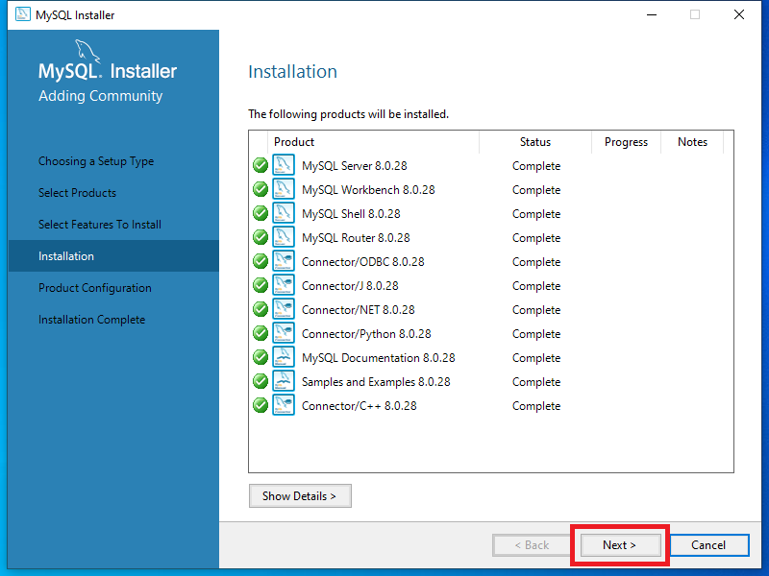Click the MySQL Workbench 8.0.28 product icon
This screenshot has width=769, height=576.
(284, 189)
